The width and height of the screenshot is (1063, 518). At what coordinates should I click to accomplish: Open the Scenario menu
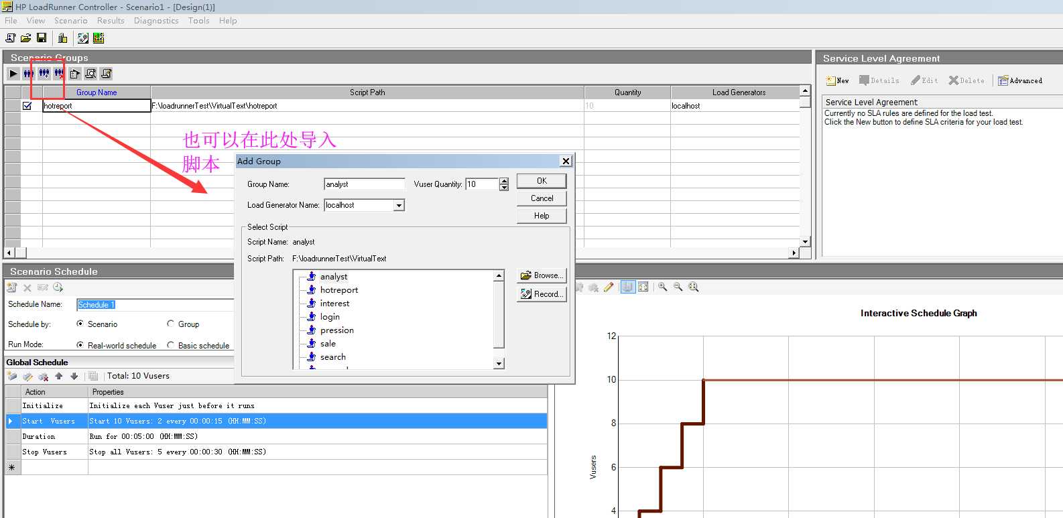point(70,21)
